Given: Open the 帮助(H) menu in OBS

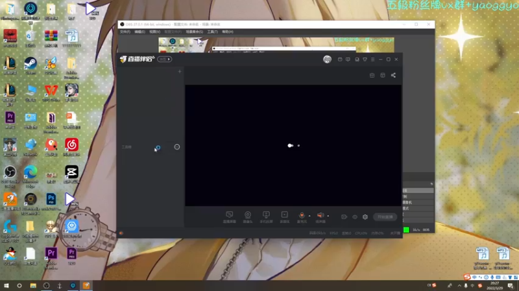Looking at the screenshot, I should (228, 32).
